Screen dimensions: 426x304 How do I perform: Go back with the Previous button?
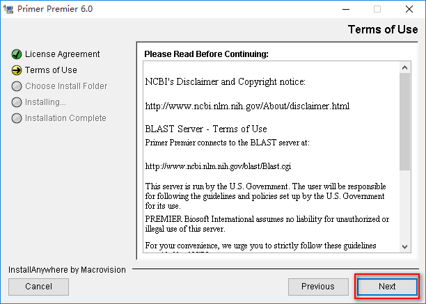pos(318,287)
